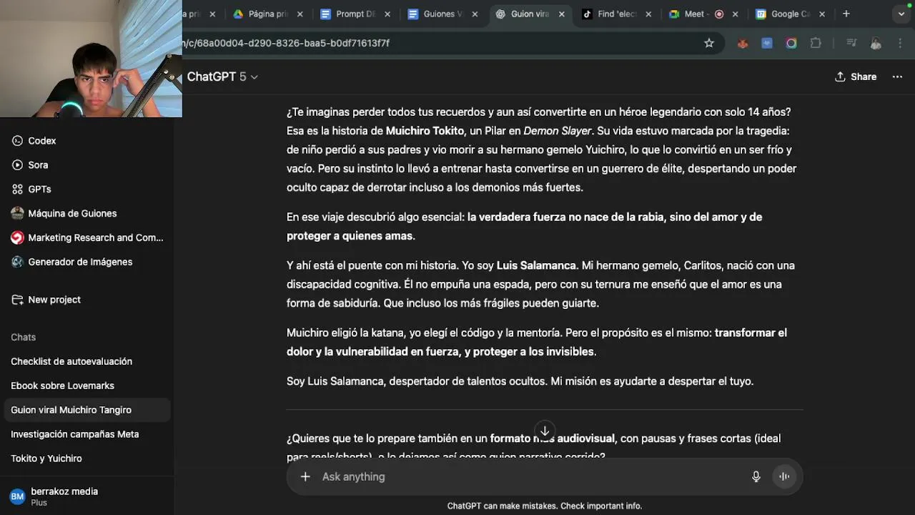Open the Chrome profile avatar

(x=876, y=43)
